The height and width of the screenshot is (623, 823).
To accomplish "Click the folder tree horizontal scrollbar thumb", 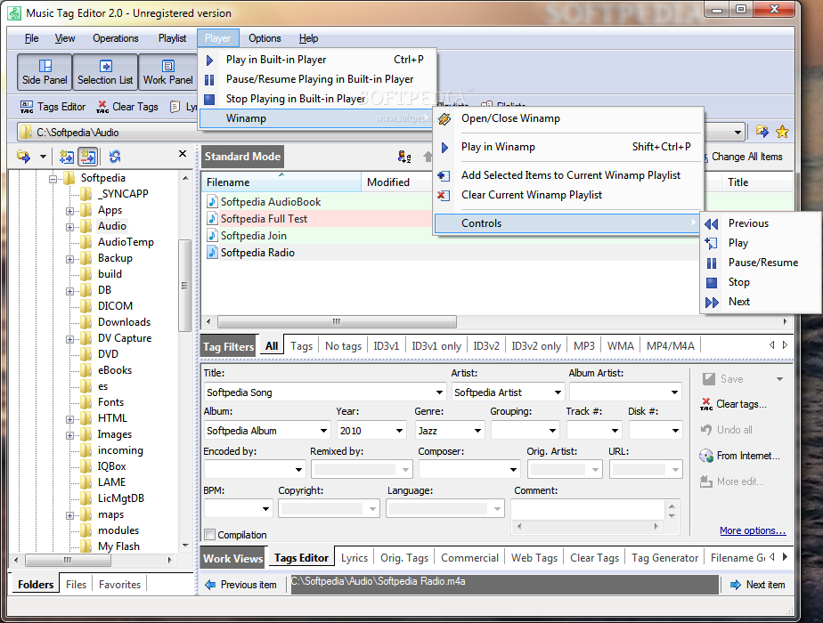I will [x=68, y=560].
